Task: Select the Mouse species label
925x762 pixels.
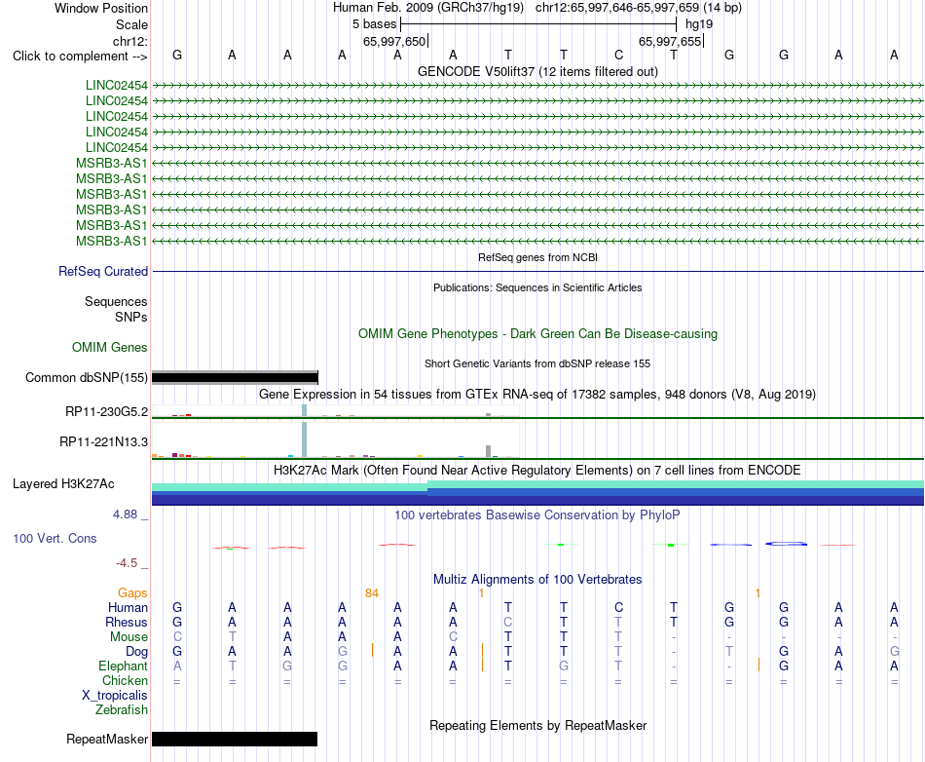Action: 129,637
